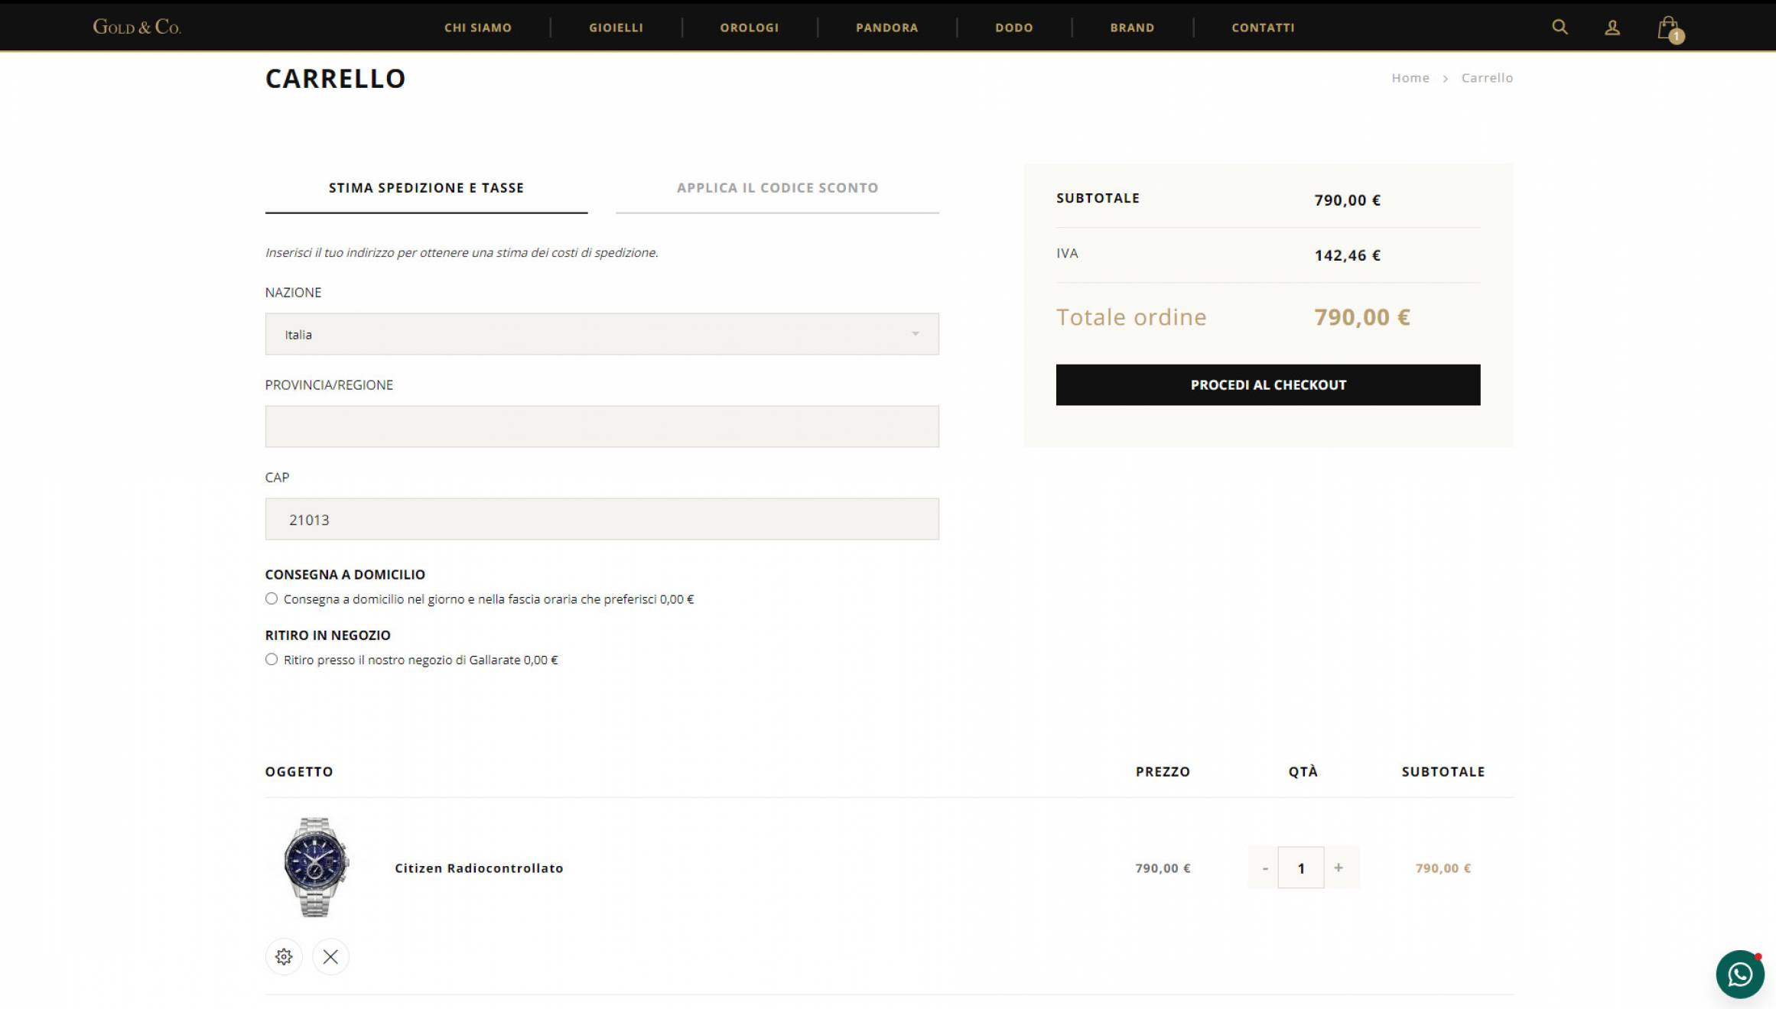
Task: Click Procedi al checkout button
Action: (x=1268, y=384)
